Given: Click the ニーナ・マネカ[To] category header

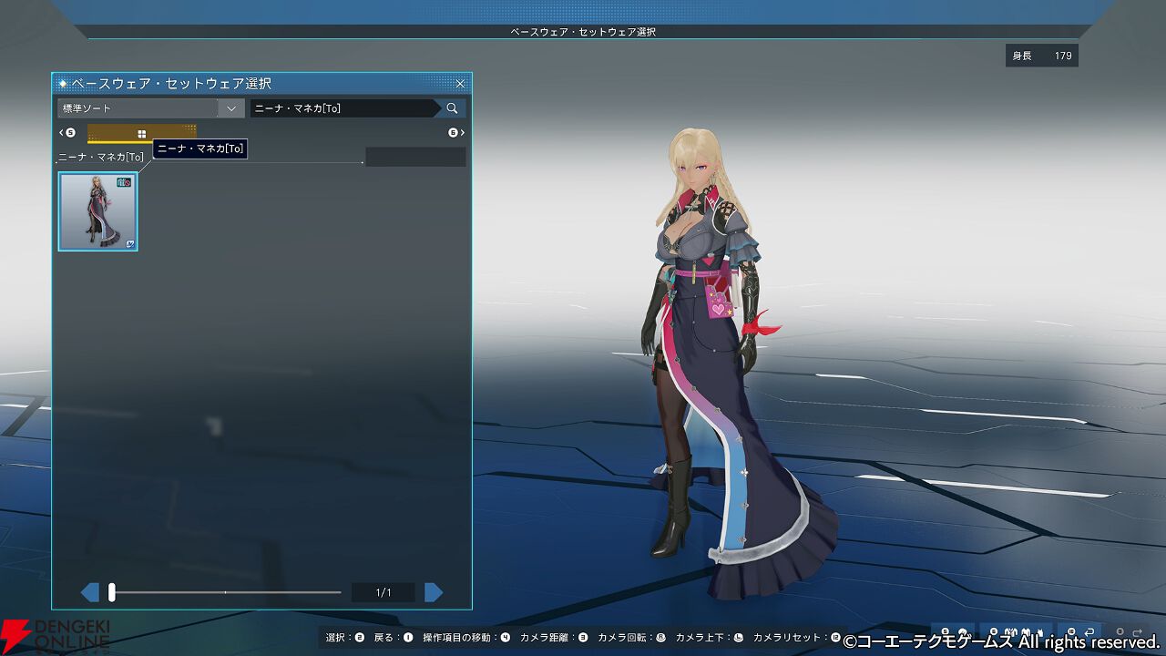Looking at the screenshot, I should coord(101,157).
